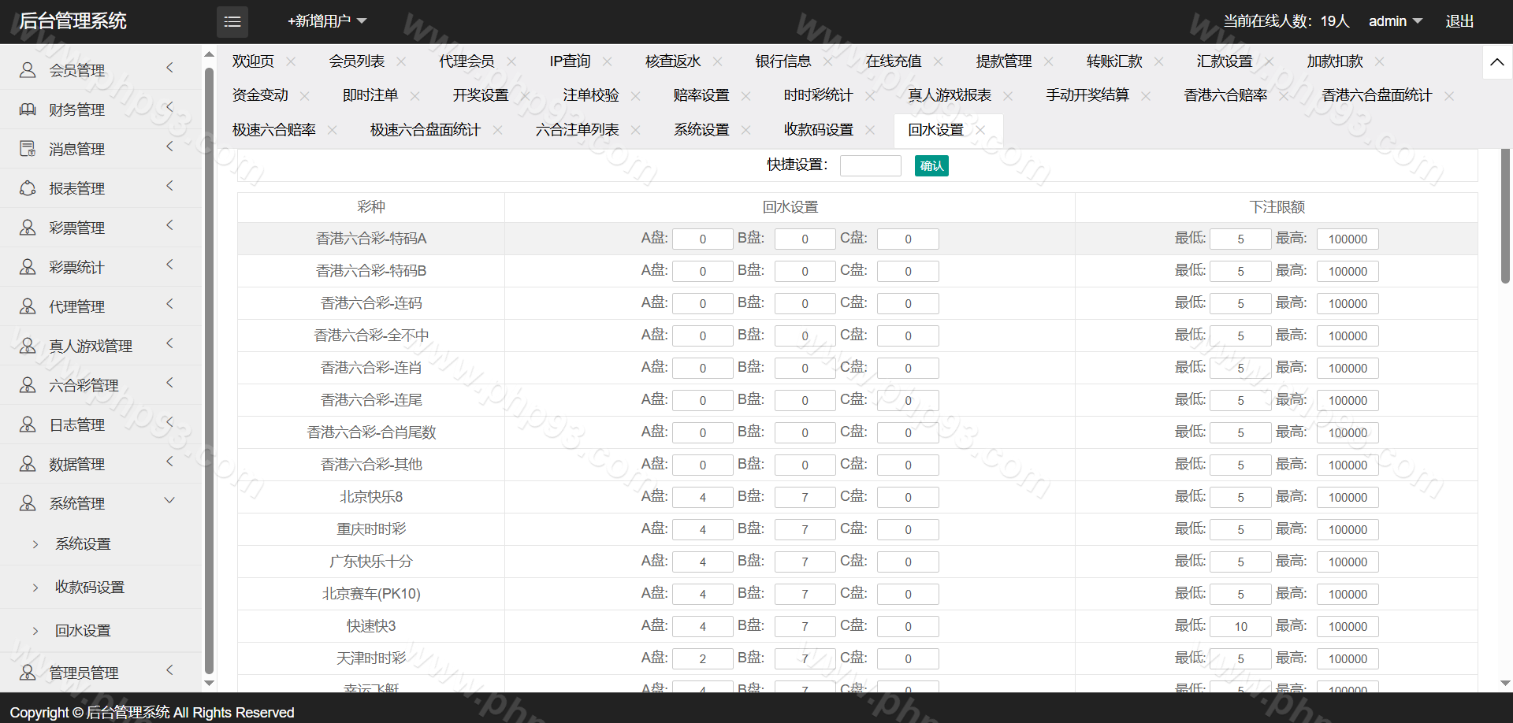Open 收款码设置 in the sidebar submenu
Image resolution: width=1513 pixels, height=723 pixels.
[x=90, y=588]
